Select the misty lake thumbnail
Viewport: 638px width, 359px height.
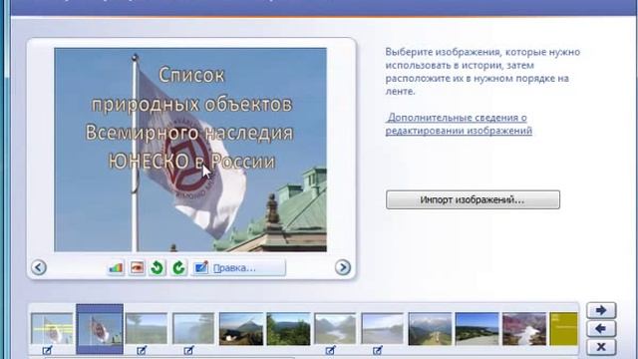pos(193,328)
